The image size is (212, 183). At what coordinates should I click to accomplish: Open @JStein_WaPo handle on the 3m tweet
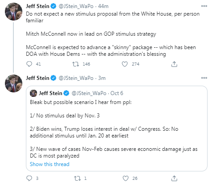click(x=76, y=78)
